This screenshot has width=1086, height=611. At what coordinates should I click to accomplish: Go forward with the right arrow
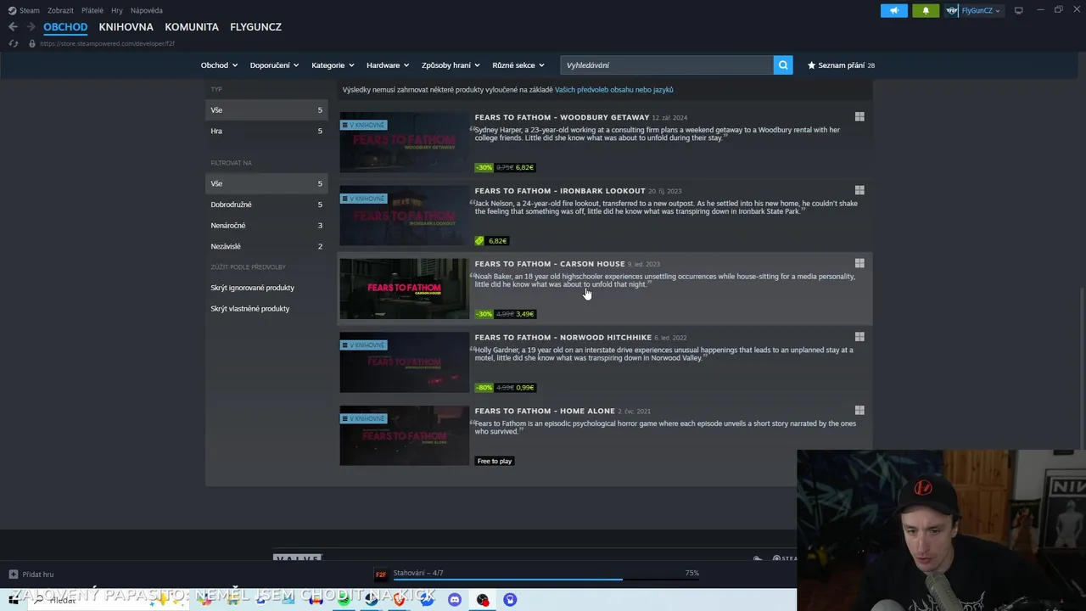tap(31, 27)
